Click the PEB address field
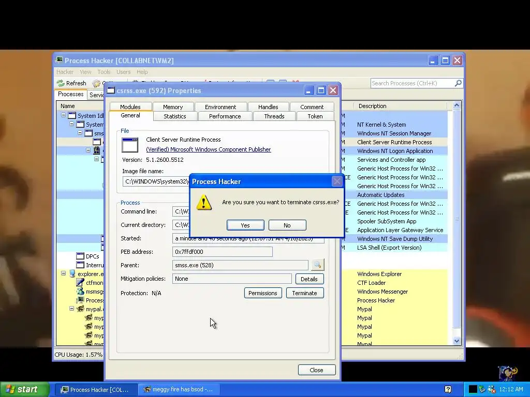This screenshot has height=397, width=530. pos(222,252)
